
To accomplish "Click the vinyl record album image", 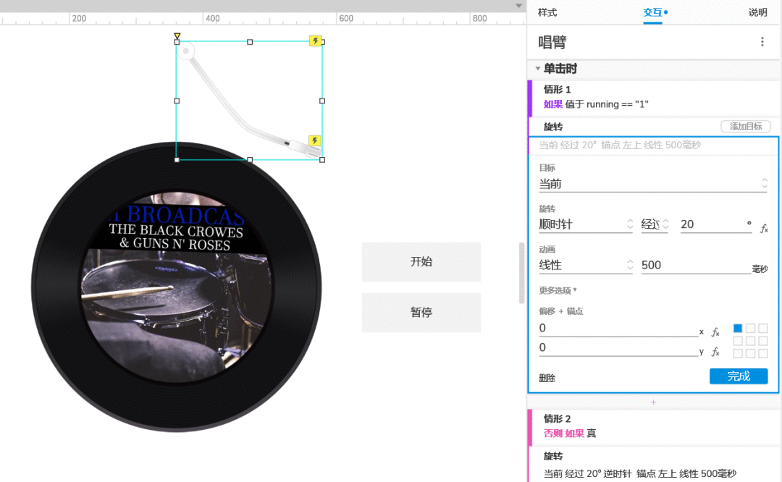I will pyautogui.click(x=177, y=287).
